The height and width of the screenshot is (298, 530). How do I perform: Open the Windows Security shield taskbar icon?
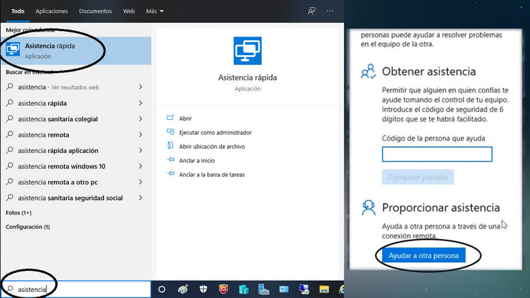point(203,289)
